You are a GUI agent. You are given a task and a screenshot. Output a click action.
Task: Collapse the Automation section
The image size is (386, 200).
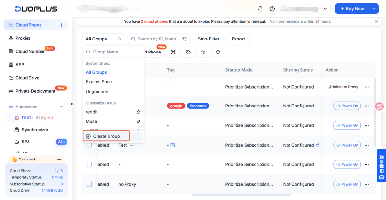(x=61, y=107)
